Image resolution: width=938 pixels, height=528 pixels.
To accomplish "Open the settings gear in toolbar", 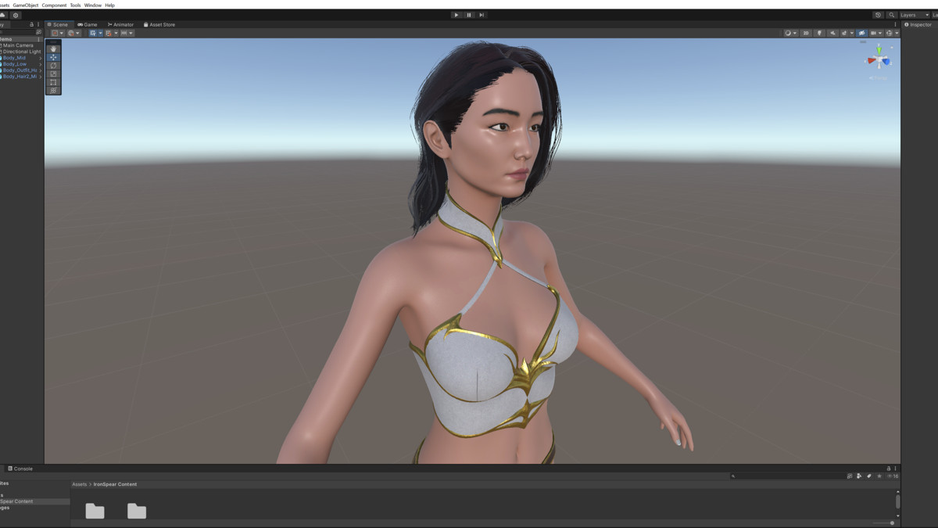I will point(16,15).
